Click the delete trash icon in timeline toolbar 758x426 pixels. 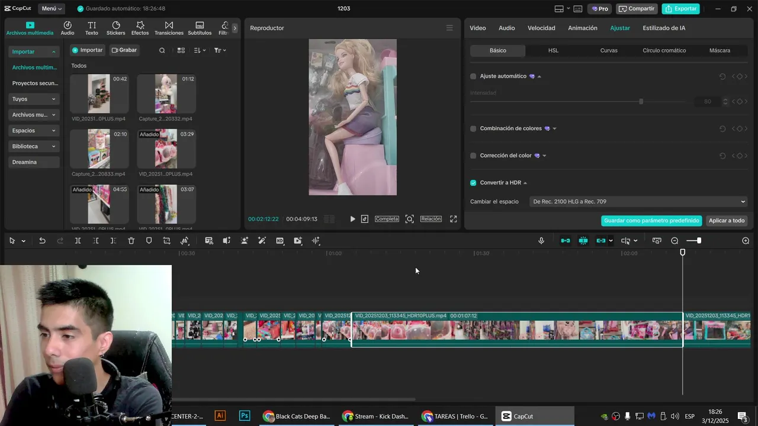coord(131,241)
